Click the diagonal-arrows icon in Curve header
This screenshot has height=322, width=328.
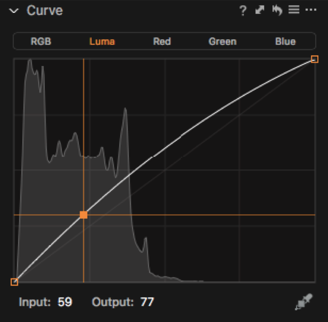click(x=260, y=10)
